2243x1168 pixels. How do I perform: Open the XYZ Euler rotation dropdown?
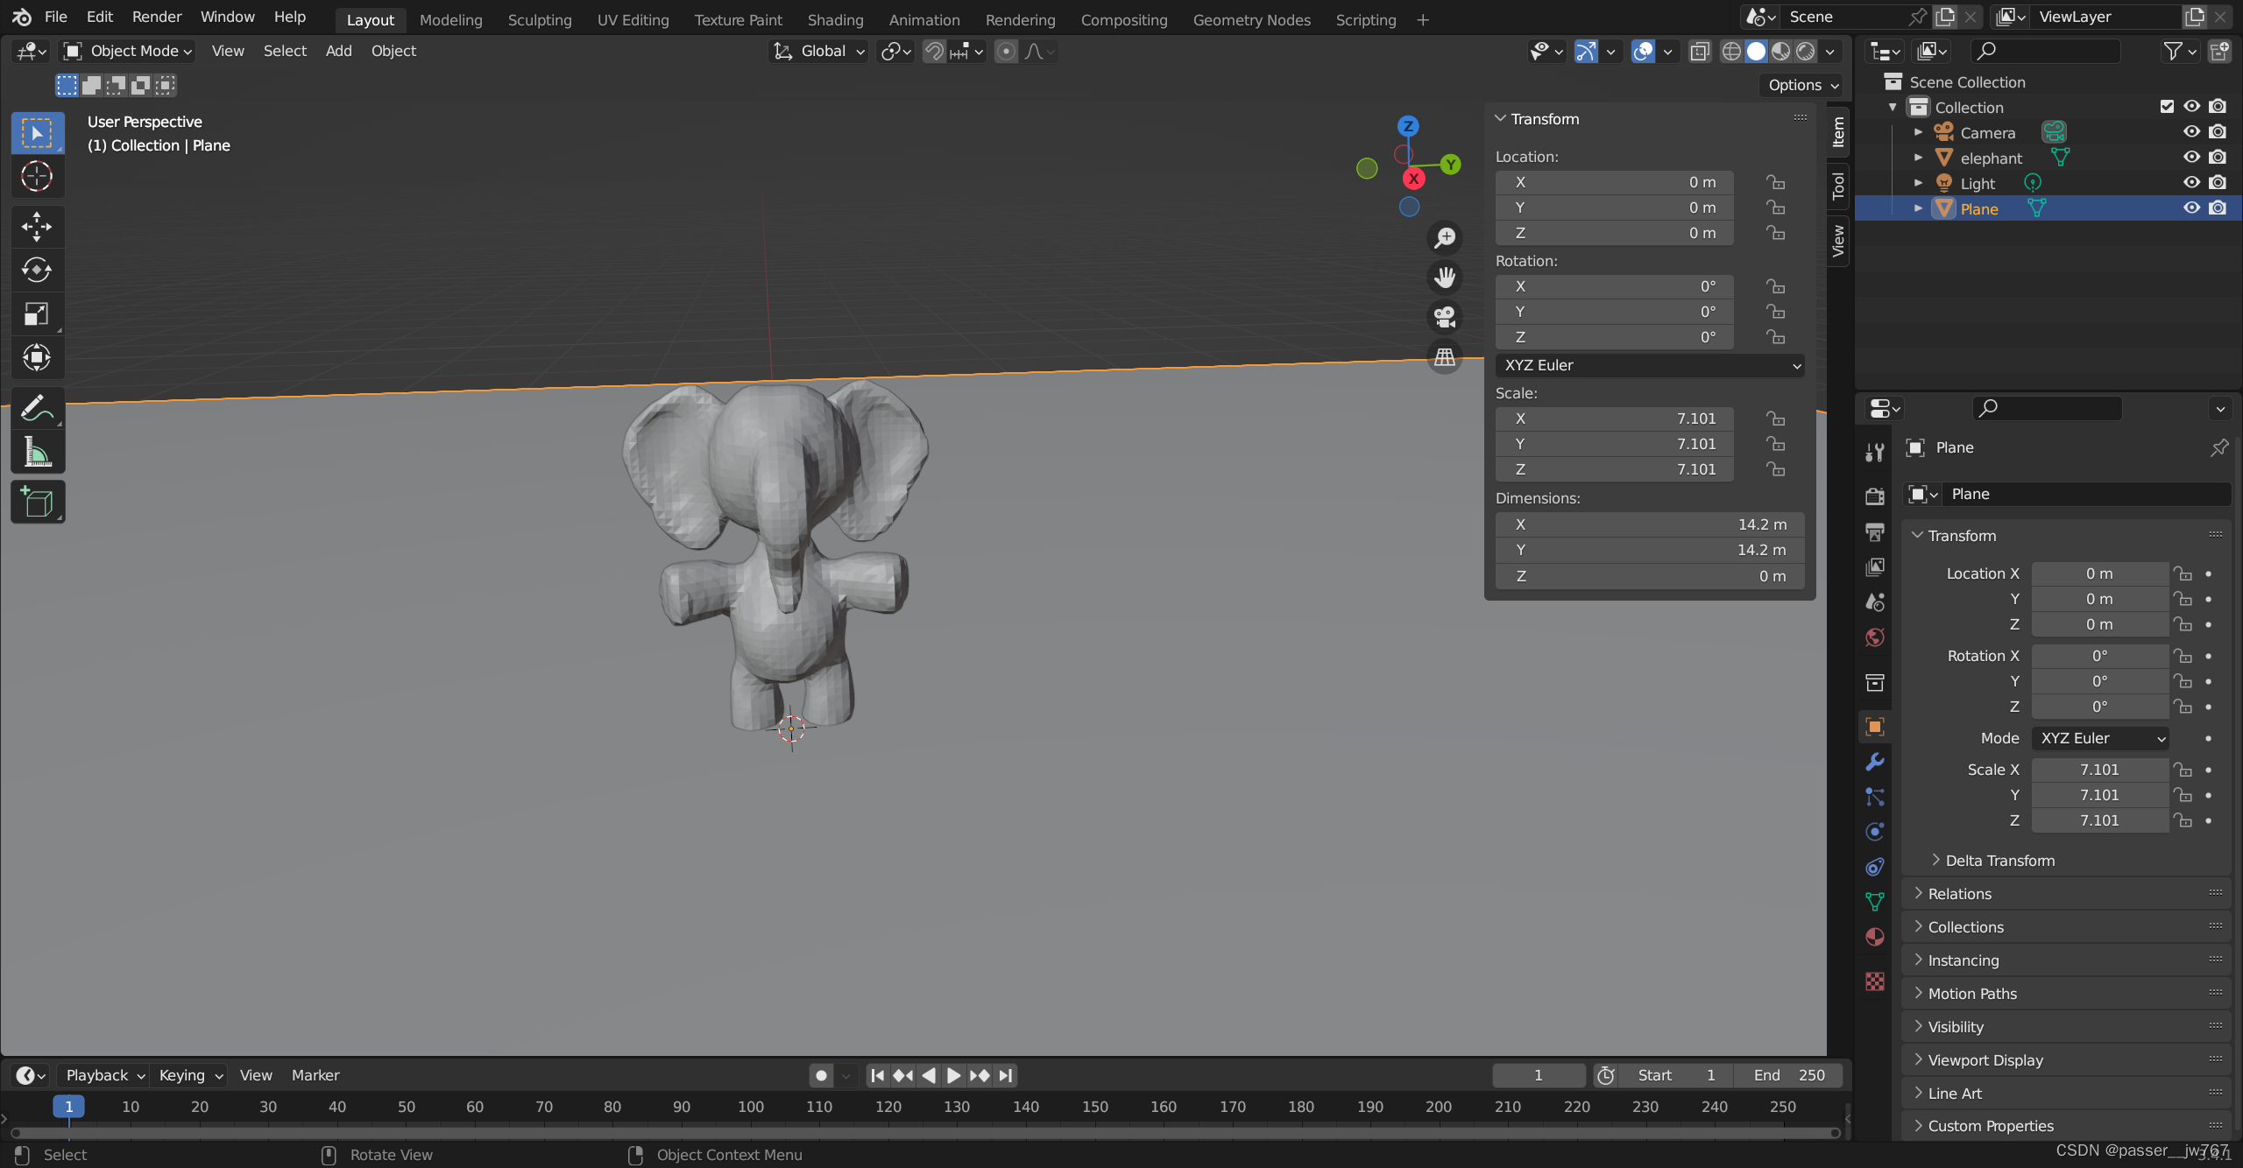click(x=1650, y=364)
